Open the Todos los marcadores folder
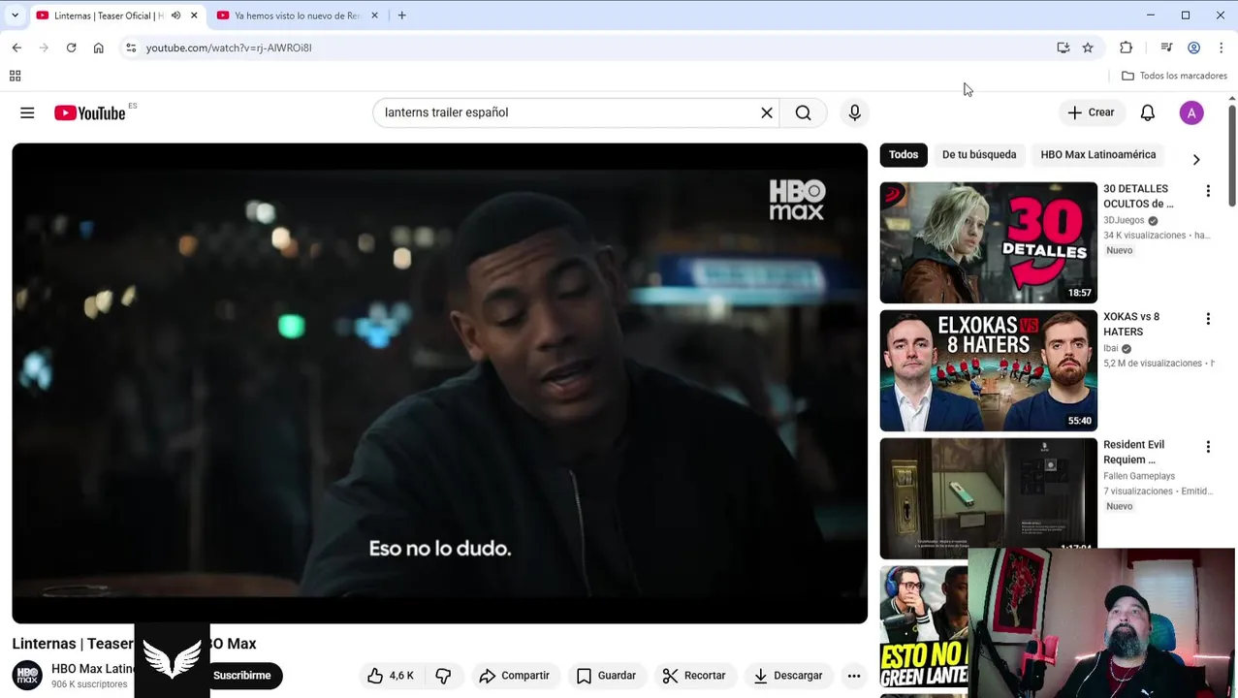This screenshot has height=698, width=1238. [x=1174, y=76]
